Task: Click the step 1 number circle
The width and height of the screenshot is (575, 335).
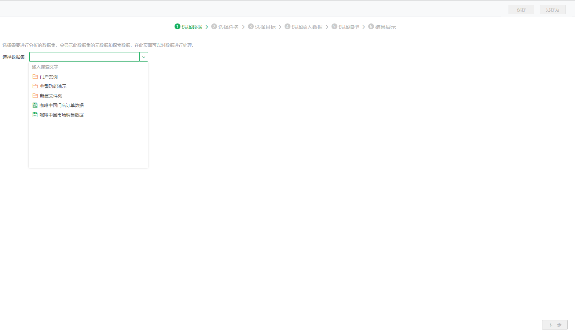Action: click(x=177, y=26)
